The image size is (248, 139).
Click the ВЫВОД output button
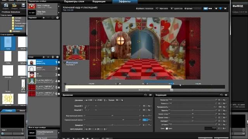pos(238,6)
